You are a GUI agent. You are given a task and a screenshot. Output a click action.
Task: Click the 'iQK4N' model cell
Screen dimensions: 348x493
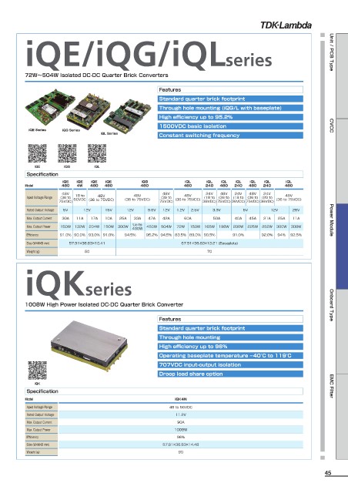pos(181,399)
